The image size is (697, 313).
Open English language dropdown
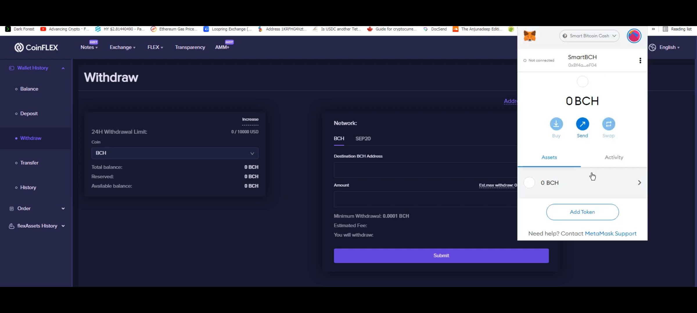pos(669,47)
